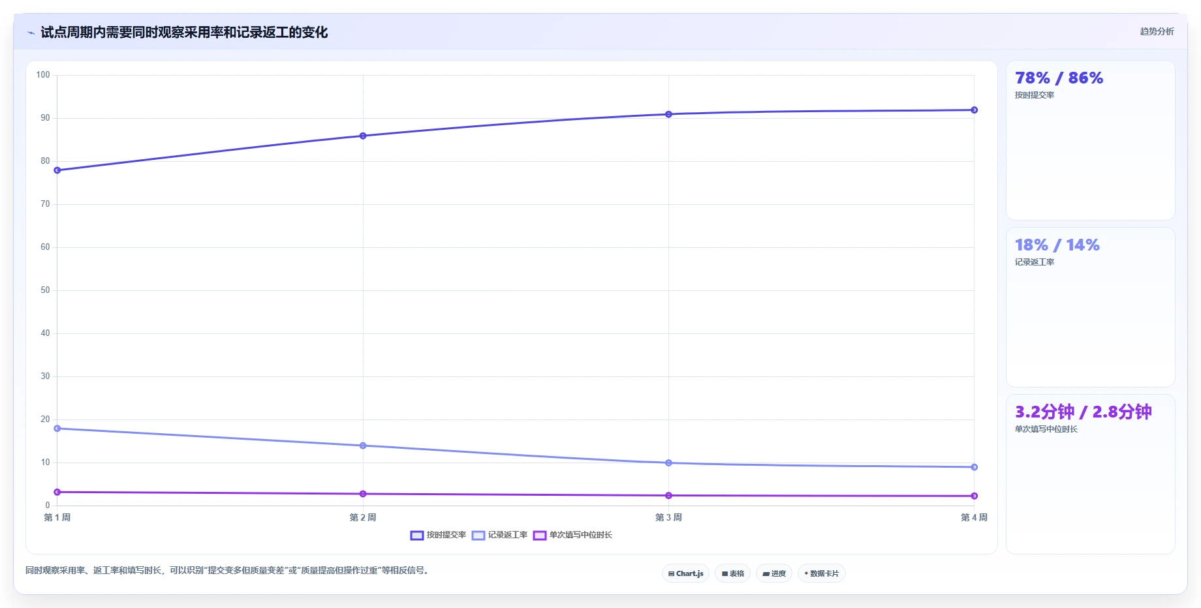1201x608 pixels.
Task: Click the 记录返工率 point at 第 1 周
Action: tap(57, 429)
